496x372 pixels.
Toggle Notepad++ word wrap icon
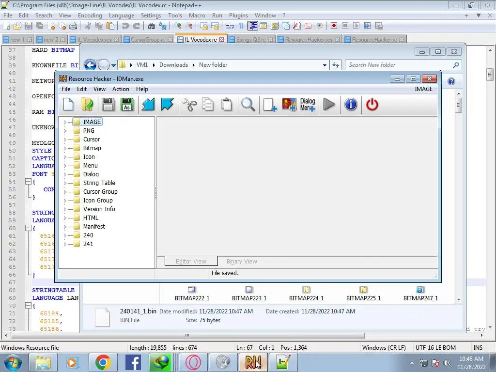pyautogui.click(x=230, y=26)
